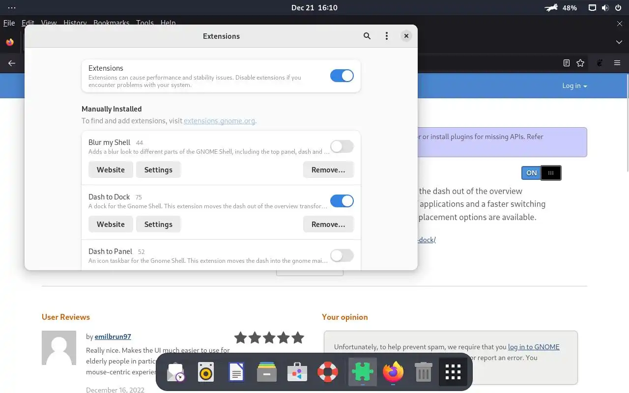
Task: Click the volume speaker icon in top bar
Action: coord(605,8)
